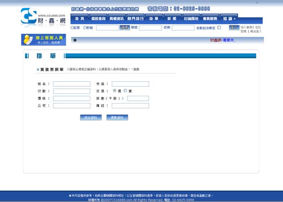Screen dimensions: 283x202
Task: Open the 會員服務 tab
Action: pyautogui.click(x=210, y=19)
